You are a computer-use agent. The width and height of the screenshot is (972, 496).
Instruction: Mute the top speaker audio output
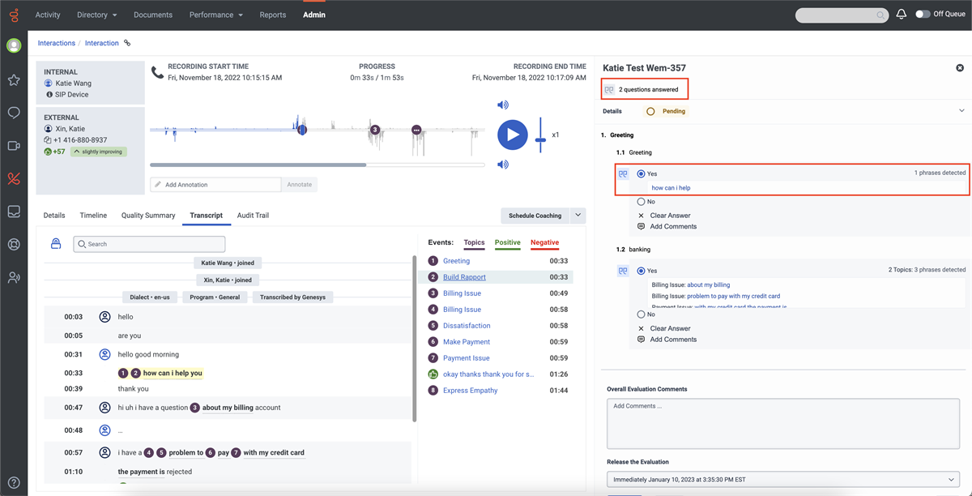pyautogui.click(x=502, y=105)
